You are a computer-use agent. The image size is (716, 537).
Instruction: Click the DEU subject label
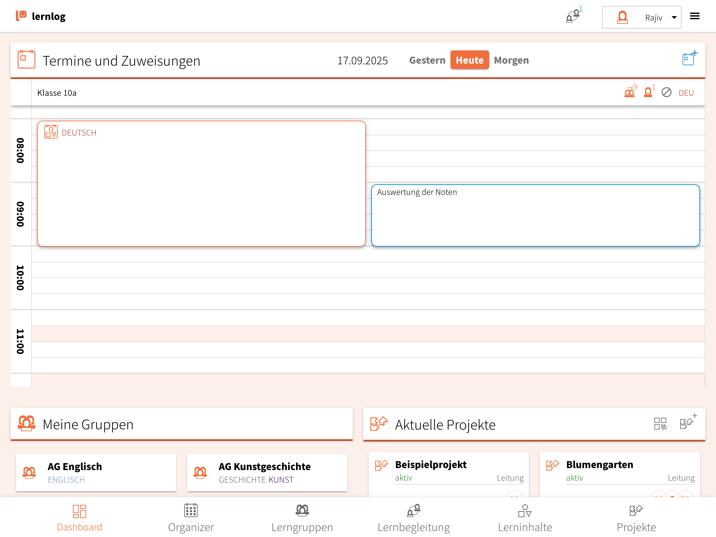click(686, 93)
